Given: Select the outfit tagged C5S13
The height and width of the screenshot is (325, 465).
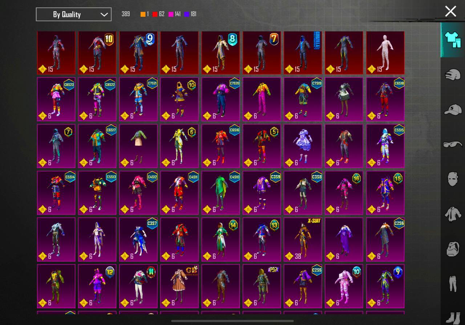Looking at the screenshot, I should click(x=97, y=193).
